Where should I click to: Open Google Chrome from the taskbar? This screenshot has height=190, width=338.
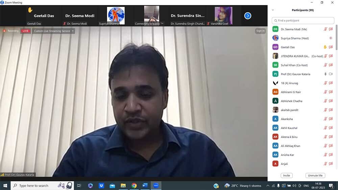(x=134, y=186)
